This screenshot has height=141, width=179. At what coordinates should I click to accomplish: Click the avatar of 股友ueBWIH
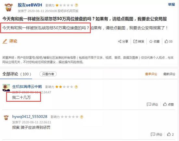click(9, 7)
